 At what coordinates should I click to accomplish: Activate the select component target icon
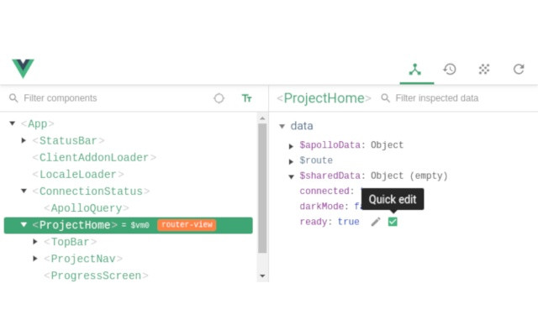pos(219,98)
